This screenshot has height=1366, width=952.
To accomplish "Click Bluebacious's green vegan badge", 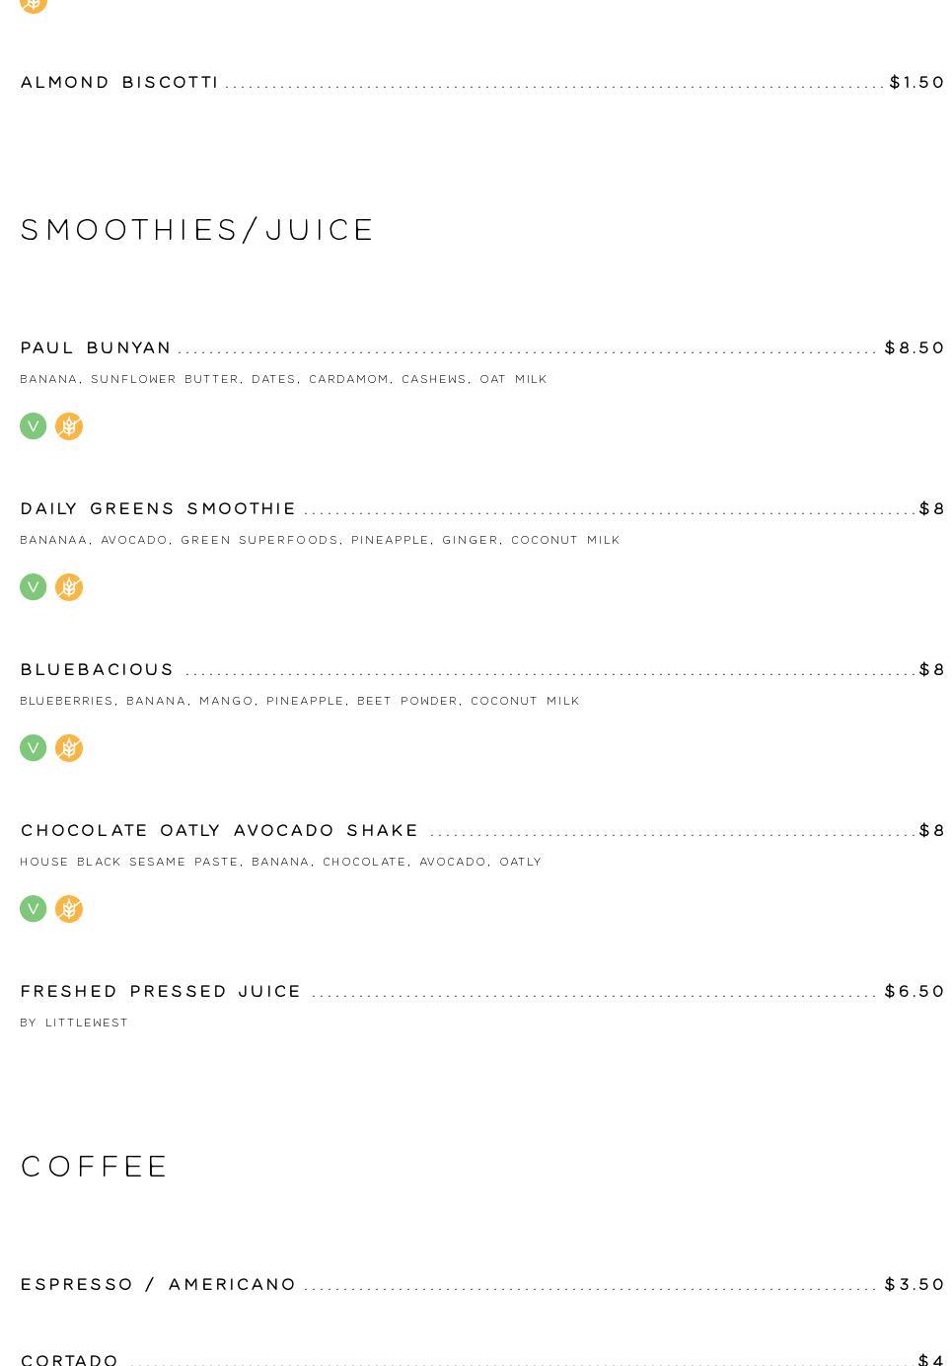I will [34, 748].
